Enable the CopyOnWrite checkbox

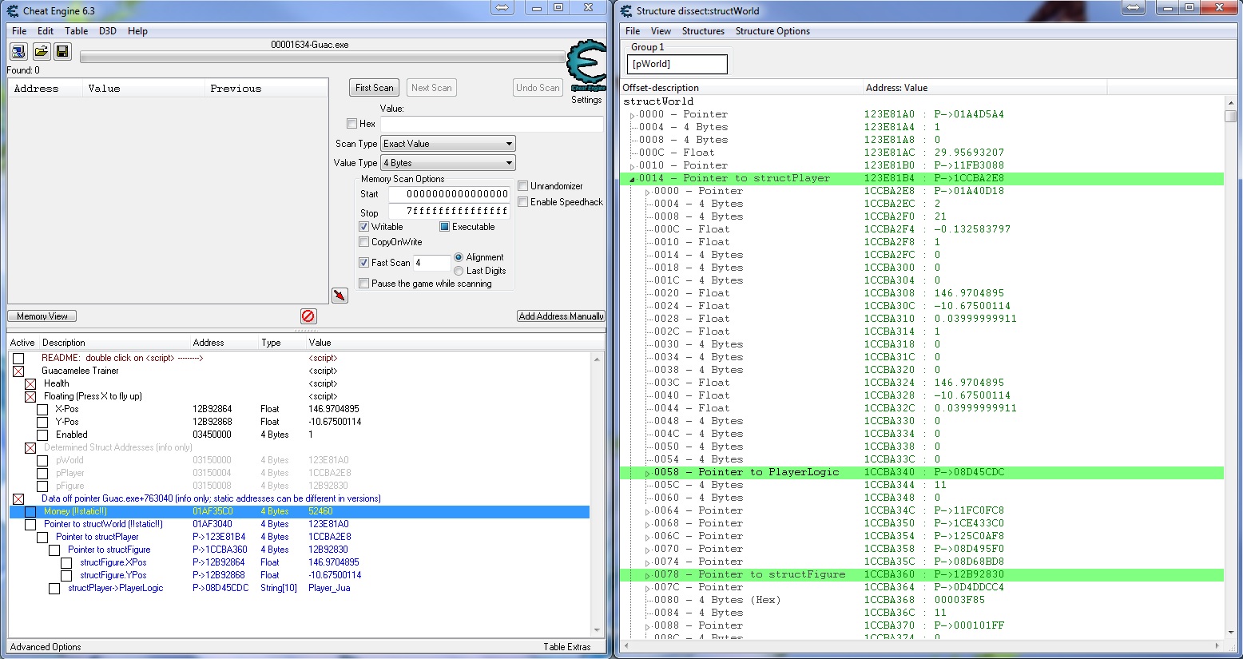pyautogui.click(x=363, y=242)
